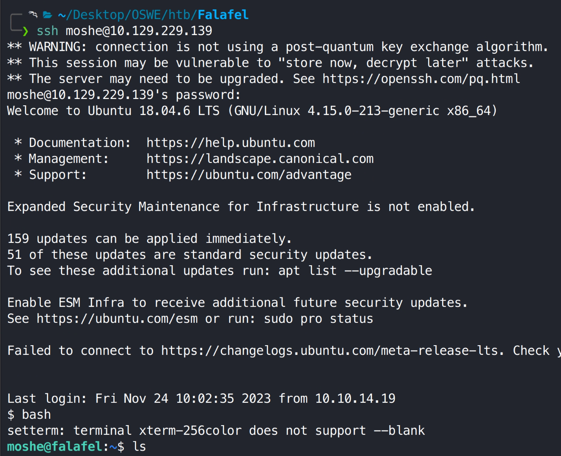Screen dimensions: 561x456
Task: Open the ubuntu.com/esm link
Action: [x=117, y=319]
